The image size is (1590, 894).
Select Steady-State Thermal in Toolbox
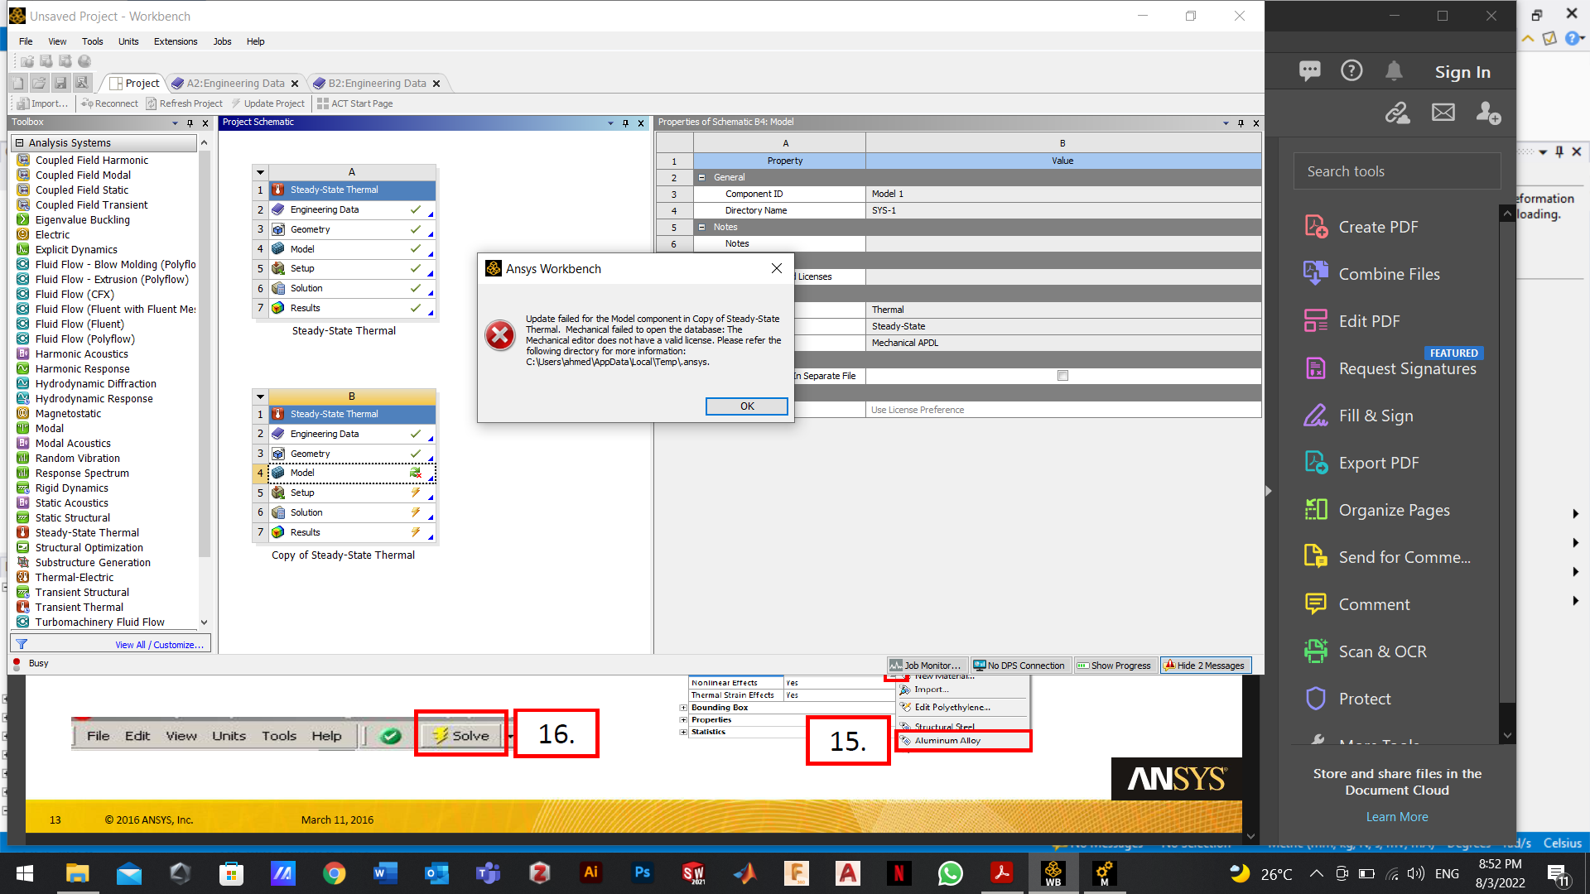coord(87,533)
